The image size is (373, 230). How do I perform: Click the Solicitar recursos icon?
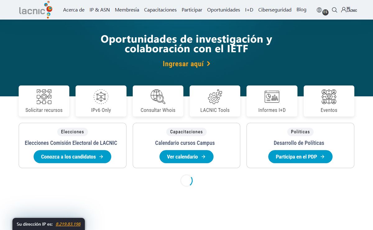click(44, 97)
